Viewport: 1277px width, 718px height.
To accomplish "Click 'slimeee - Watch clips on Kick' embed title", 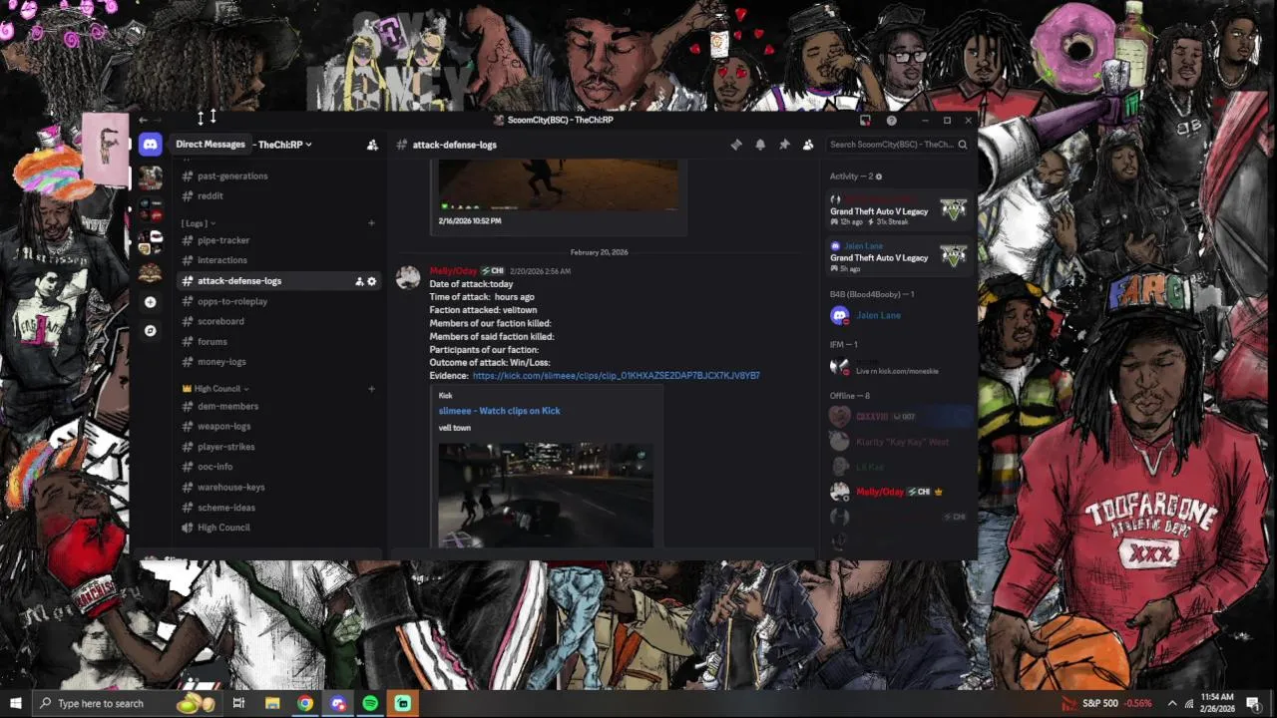I will [499, 411].
